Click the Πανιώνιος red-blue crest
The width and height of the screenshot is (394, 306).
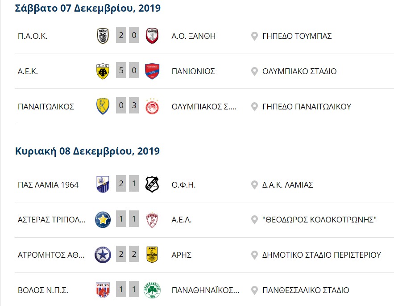tap(152, 71)
